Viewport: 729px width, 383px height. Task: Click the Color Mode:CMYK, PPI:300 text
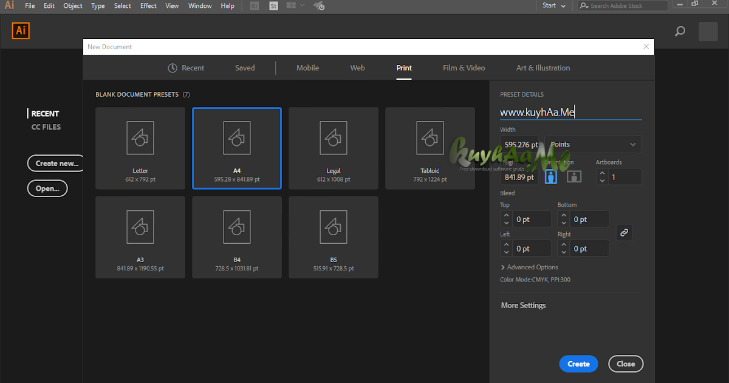[535, 280]
